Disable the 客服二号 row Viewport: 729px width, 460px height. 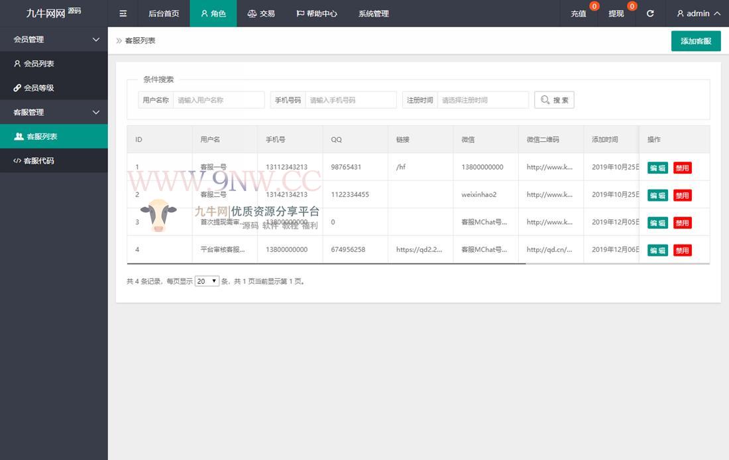coord(683,196)
